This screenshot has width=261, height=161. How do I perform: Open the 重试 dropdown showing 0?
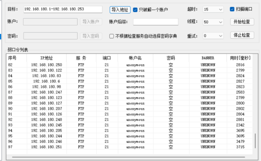(213, 36)
